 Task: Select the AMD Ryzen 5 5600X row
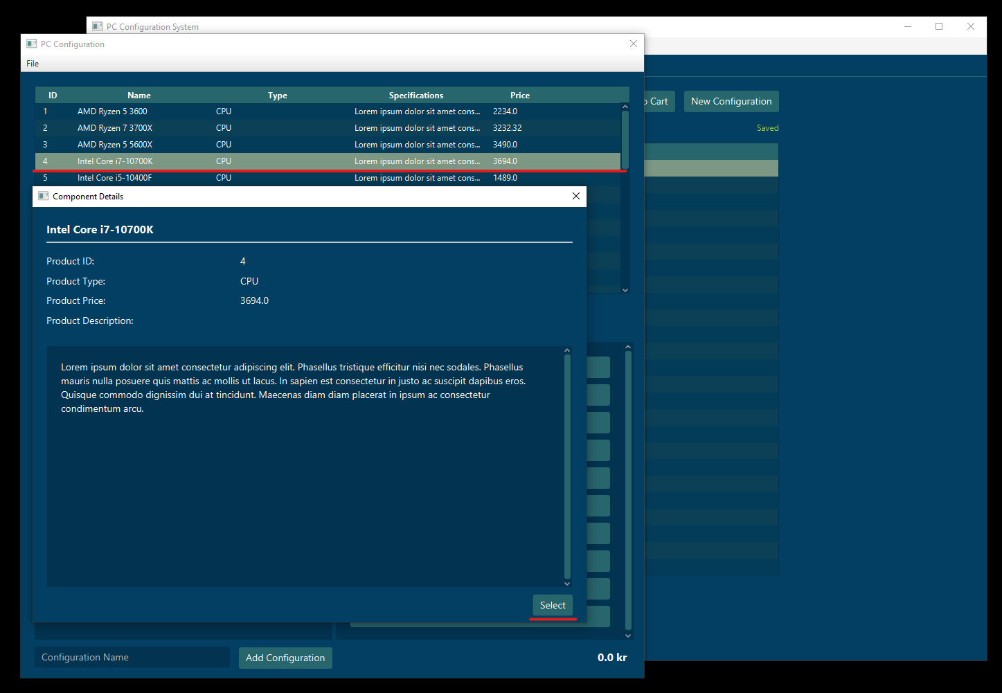click(x=328, y=145)
